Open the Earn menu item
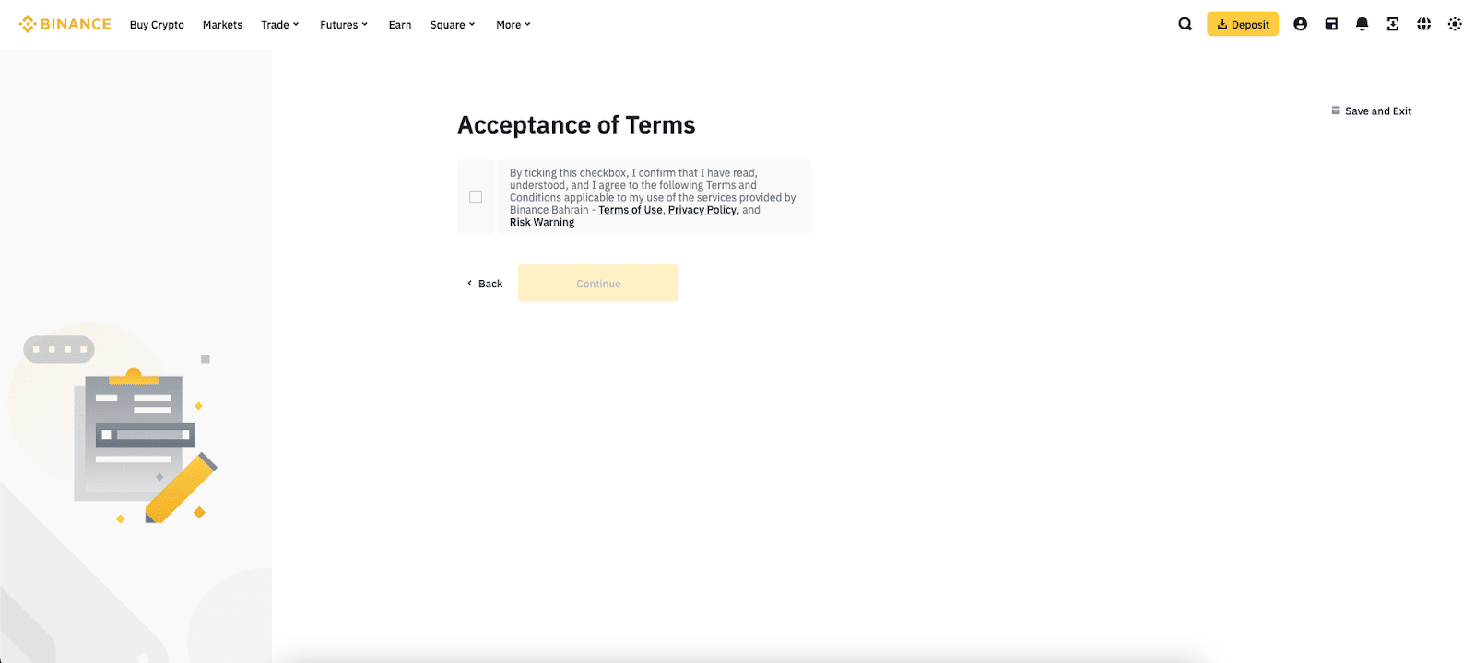The height and width of the screenshot is (663, 1475). click(400, 25)
